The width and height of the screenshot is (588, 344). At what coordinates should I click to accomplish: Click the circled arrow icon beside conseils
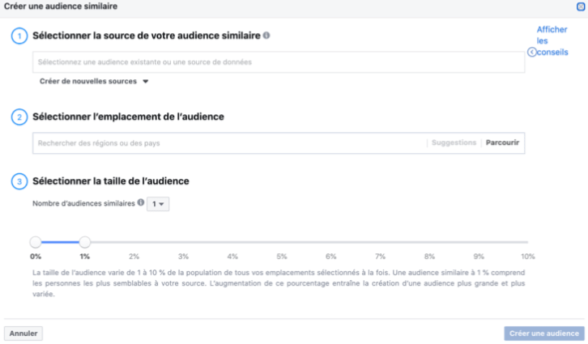point(532,52)
